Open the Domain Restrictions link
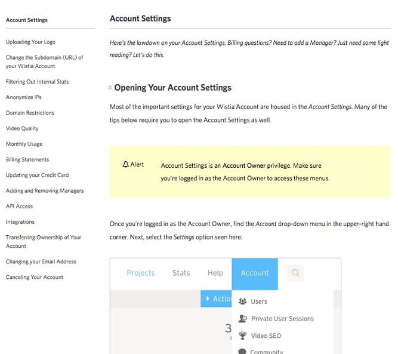398x354 pixels. coord(30,113)
